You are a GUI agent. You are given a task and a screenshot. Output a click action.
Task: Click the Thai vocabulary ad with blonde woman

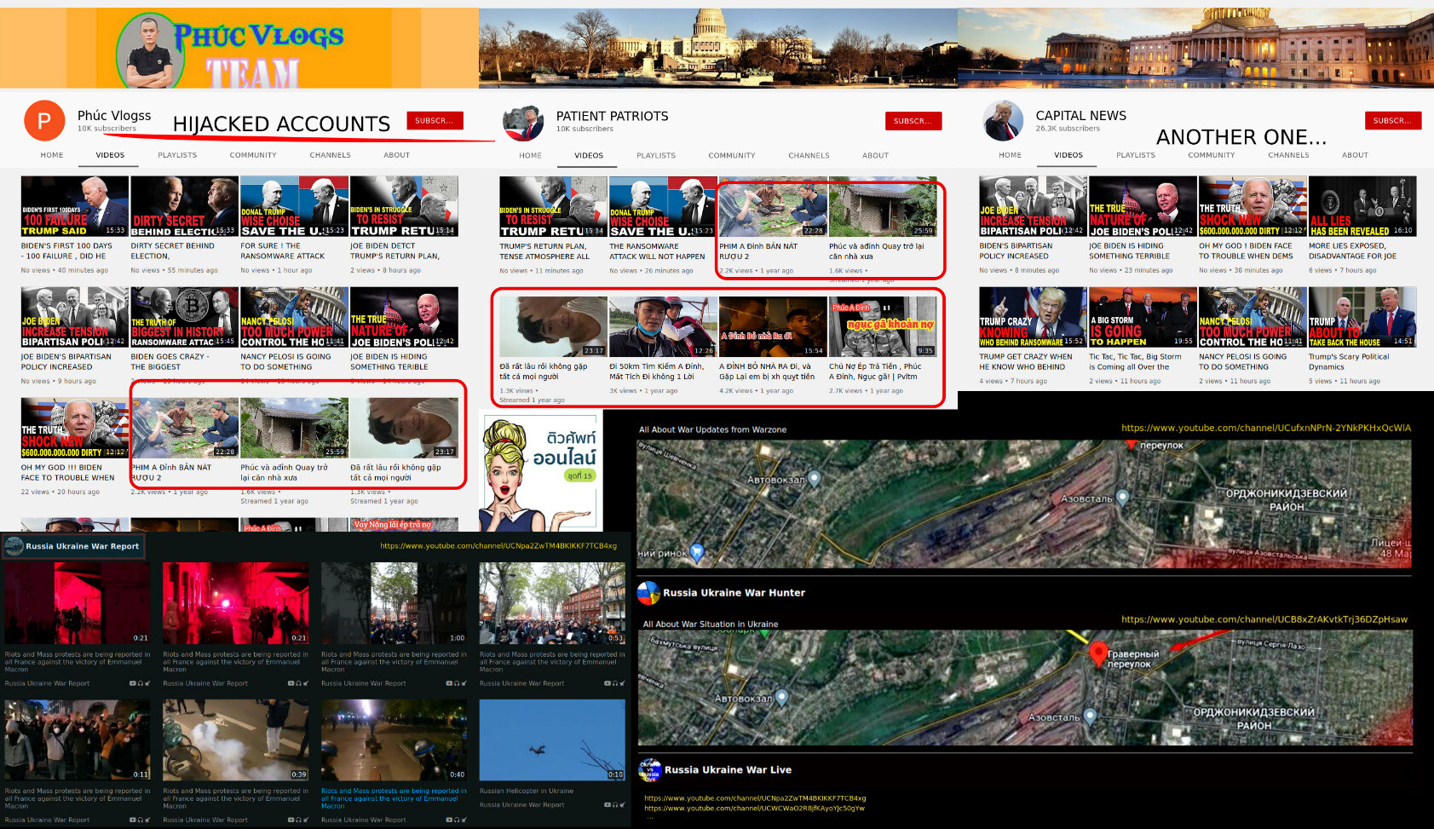pyautogui.click(x=541, y=471)
